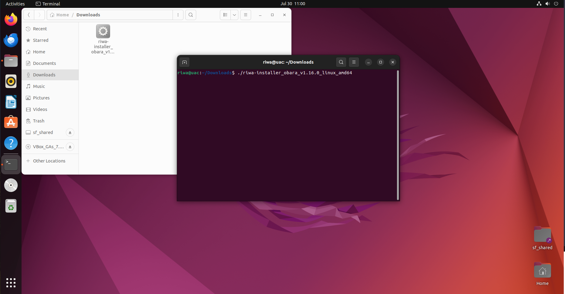Open Firefox from the dock
The image size is (565, 294).
[11, 20]
